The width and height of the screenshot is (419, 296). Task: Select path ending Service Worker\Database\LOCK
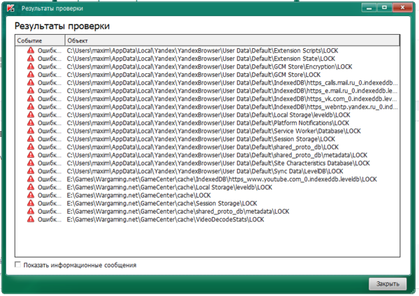[x=214, y=131]
